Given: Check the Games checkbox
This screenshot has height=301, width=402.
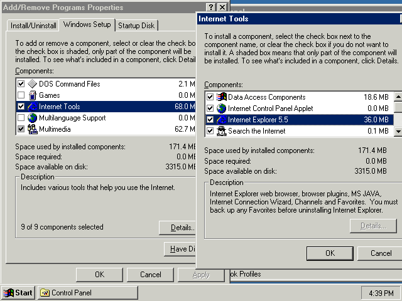Looking at the screenshot, I should point(21,95).
